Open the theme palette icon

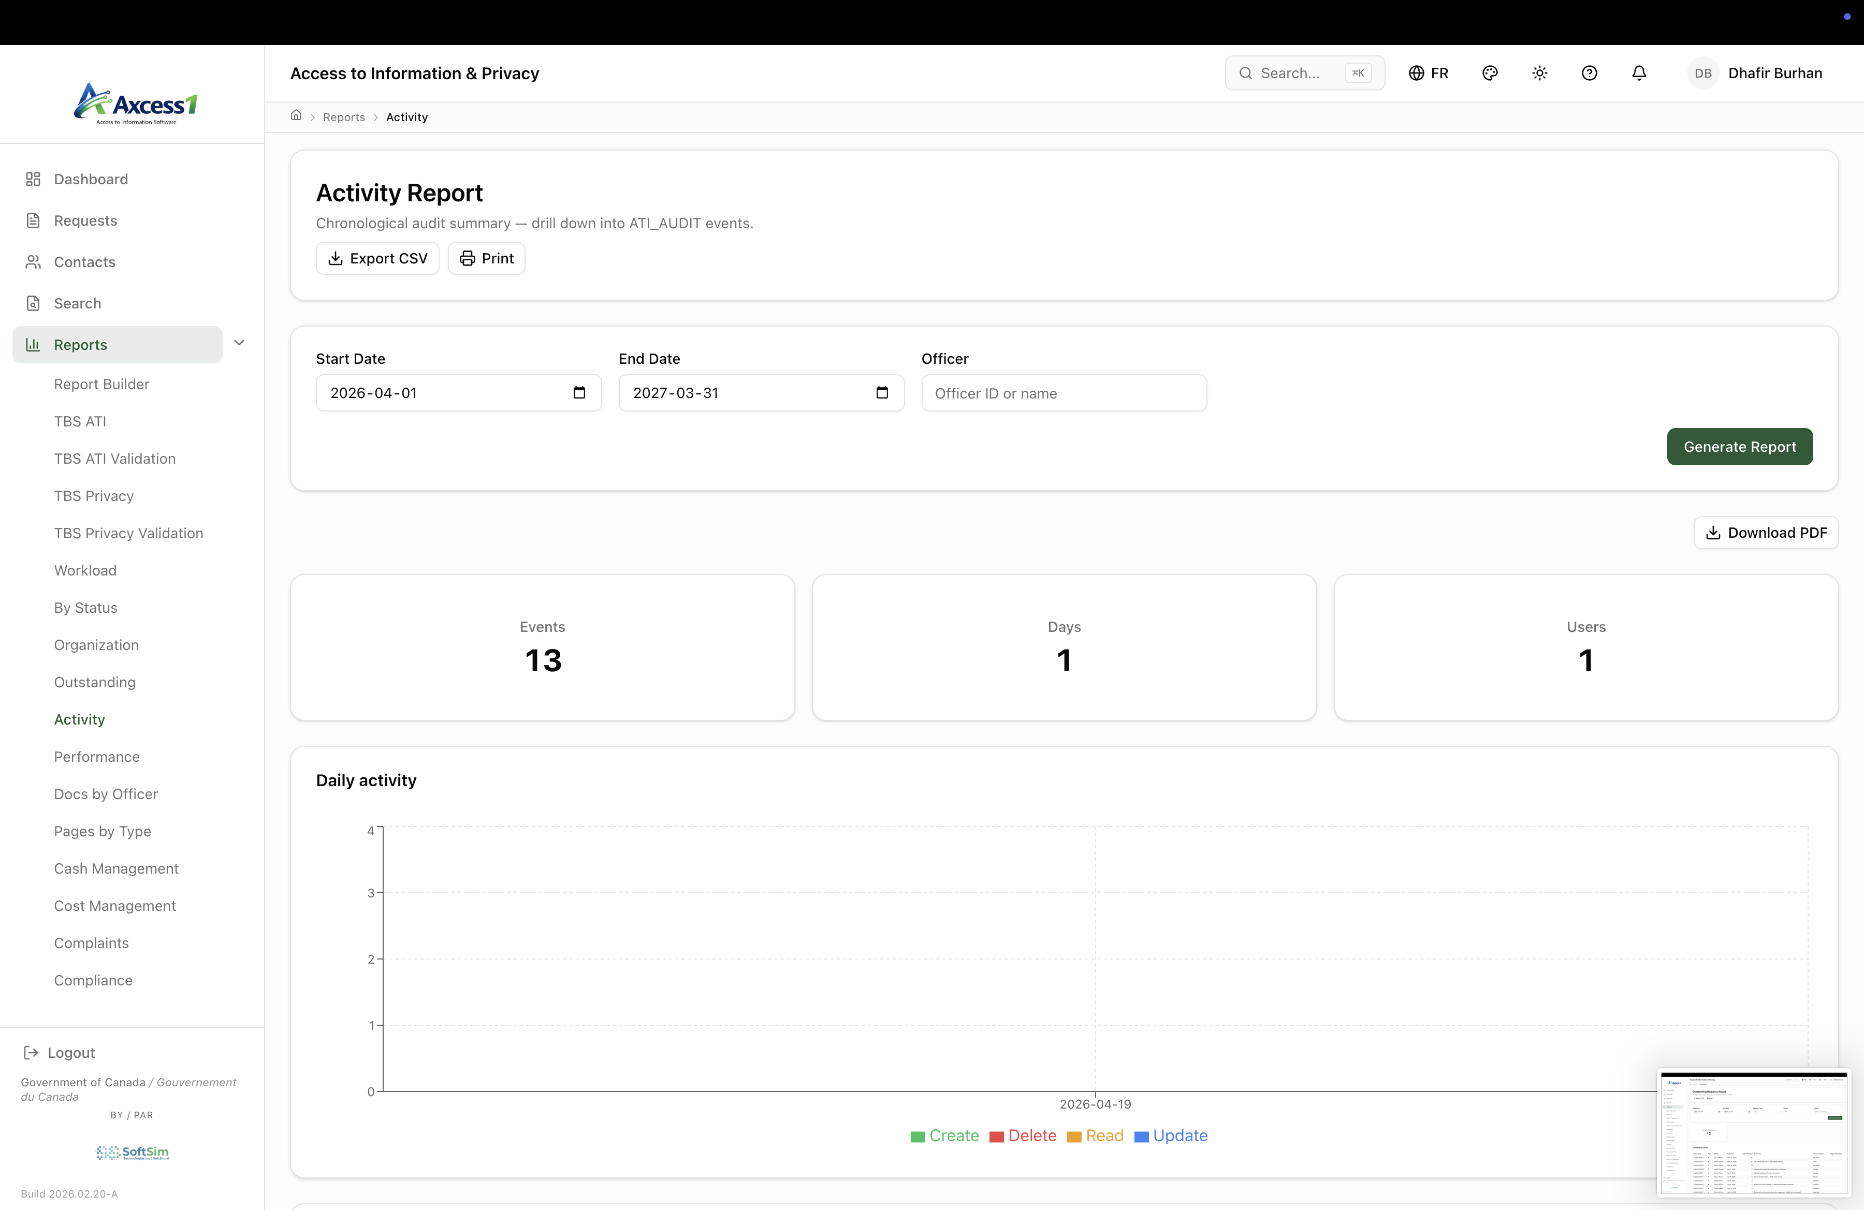coord(1490,73)
